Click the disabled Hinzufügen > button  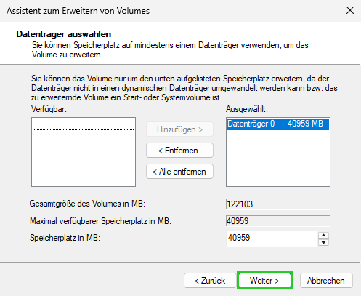[179, 129]
